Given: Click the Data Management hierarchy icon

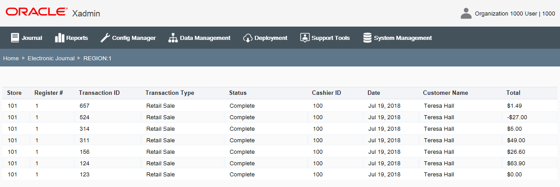Looking at the screenshot, I should point(173,38).
